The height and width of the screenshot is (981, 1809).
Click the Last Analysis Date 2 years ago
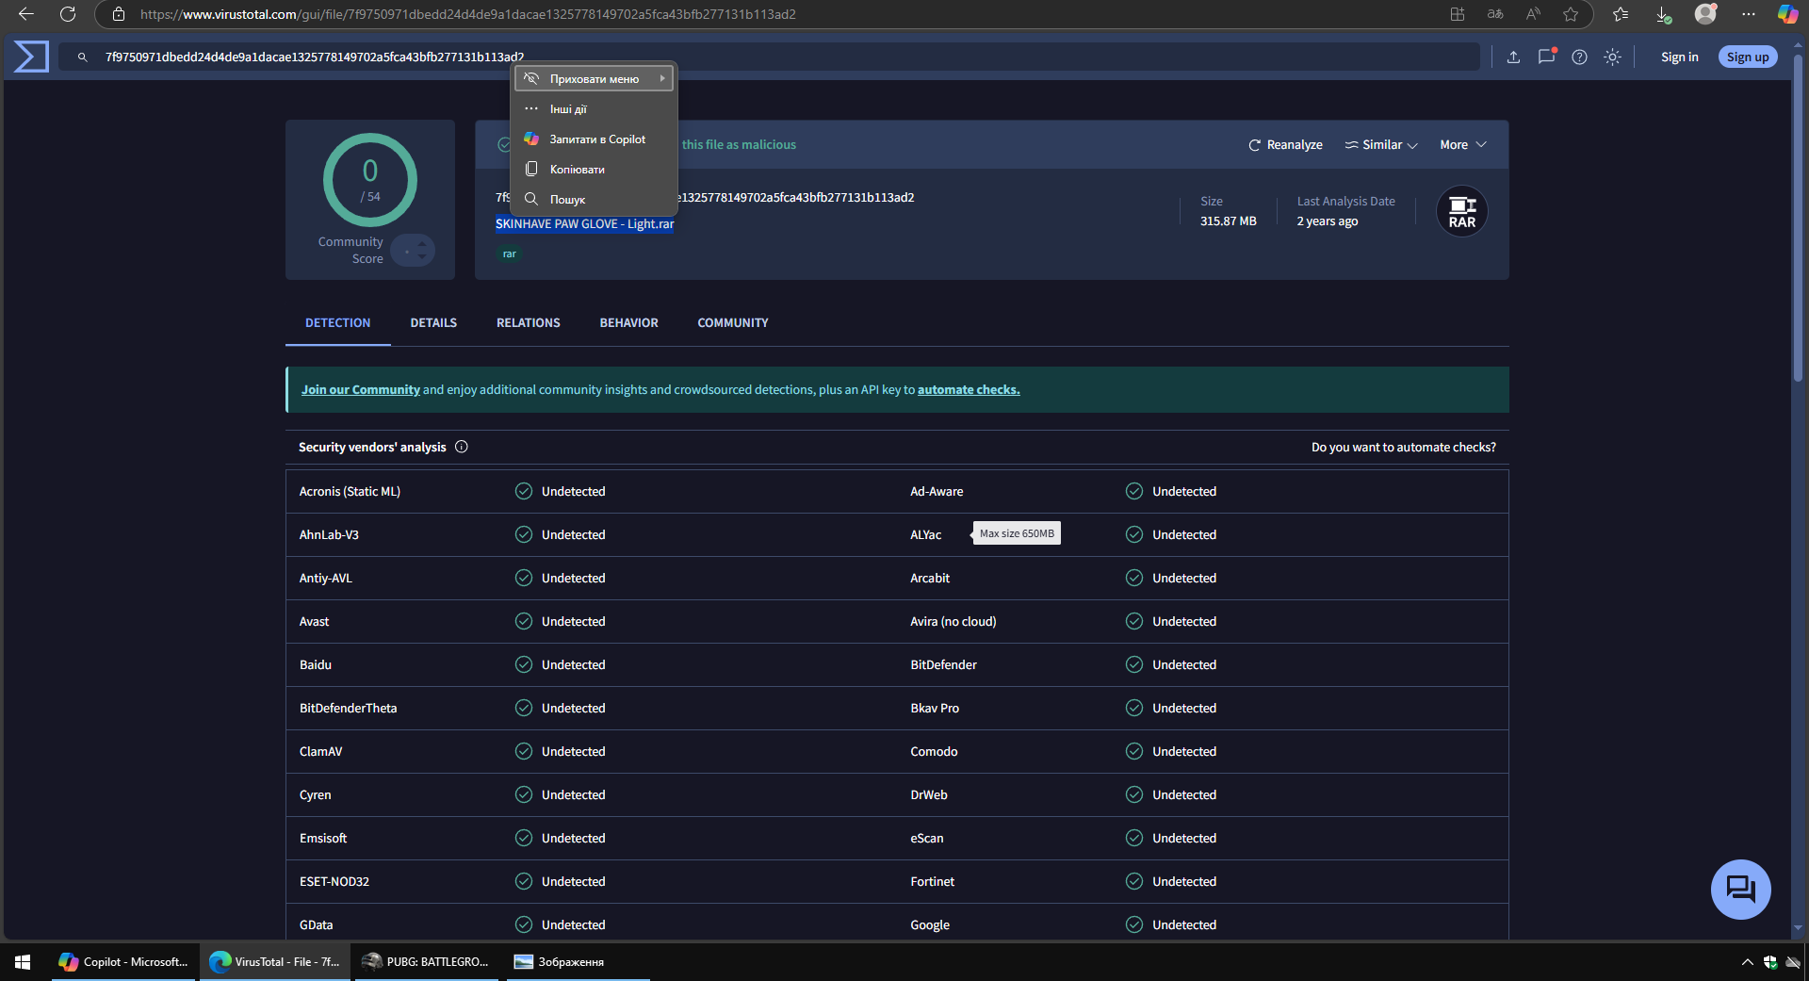point(1328,221)
